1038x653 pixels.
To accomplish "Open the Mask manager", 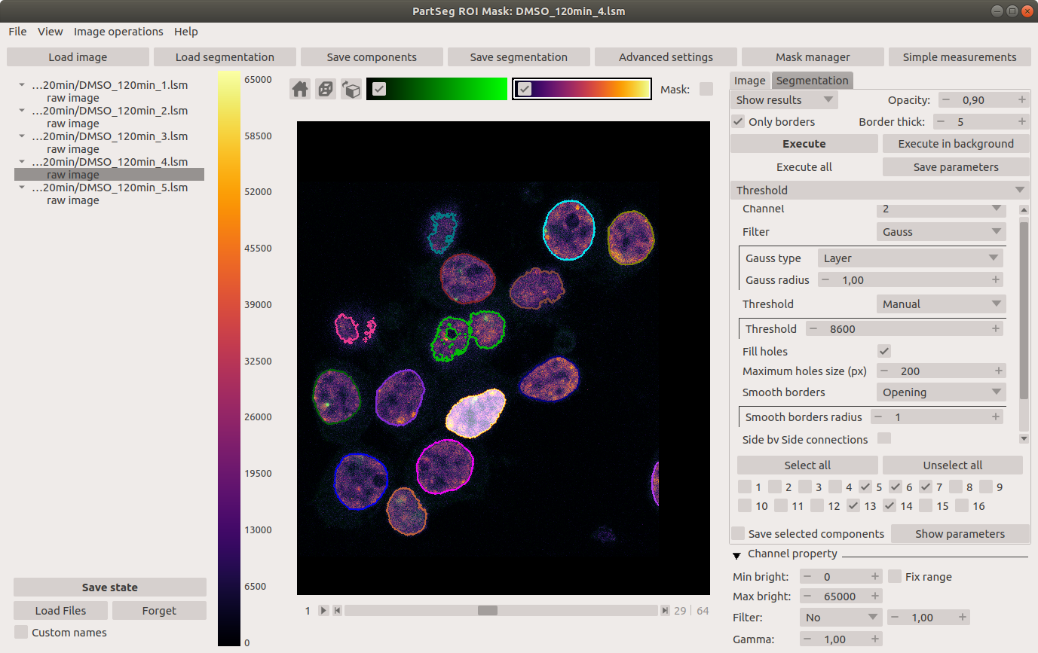I will tap(813, 57).
